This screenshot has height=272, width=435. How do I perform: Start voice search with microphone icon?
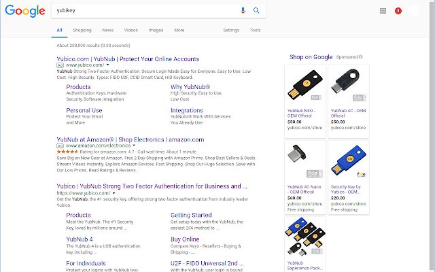tap(243, 11)
